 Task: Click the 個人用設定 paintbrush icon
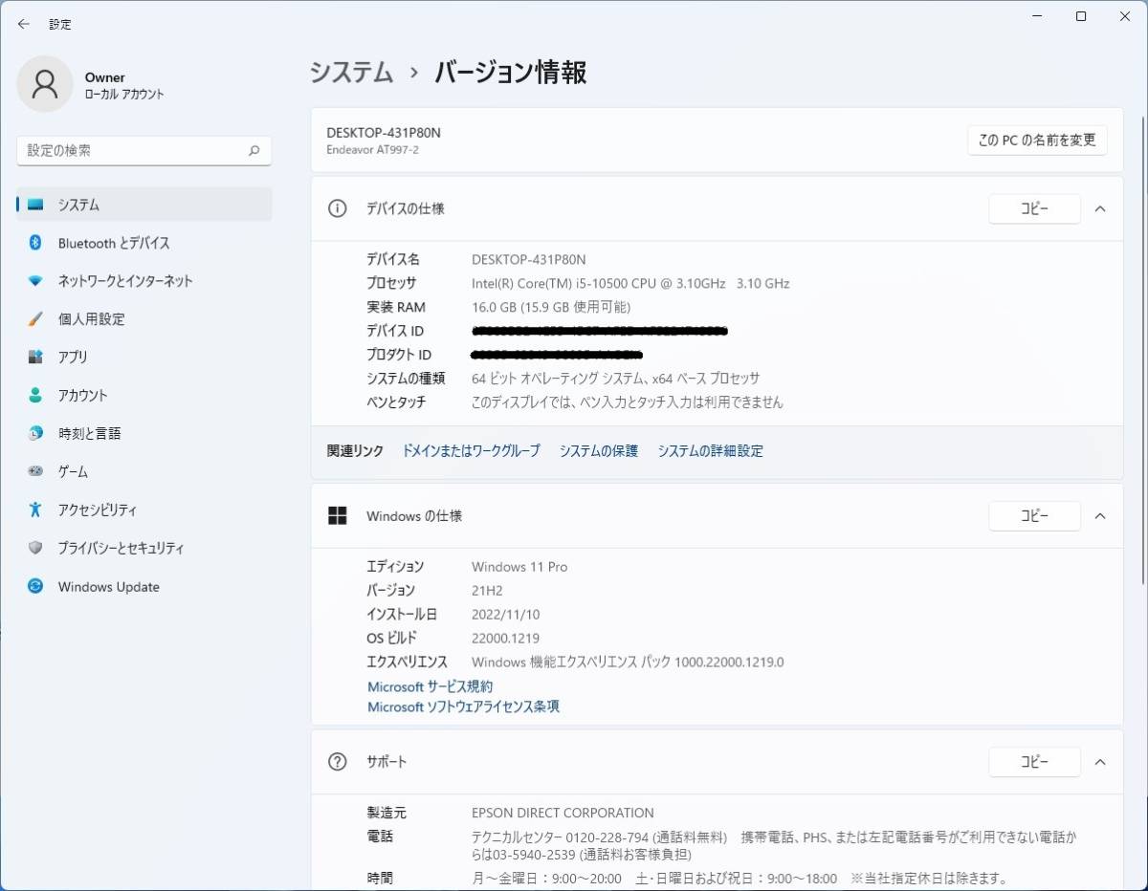35,319
